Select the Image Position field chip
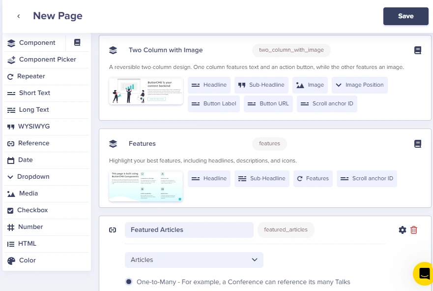The width and height of the screenshot is (433, 291). point(360,85)
